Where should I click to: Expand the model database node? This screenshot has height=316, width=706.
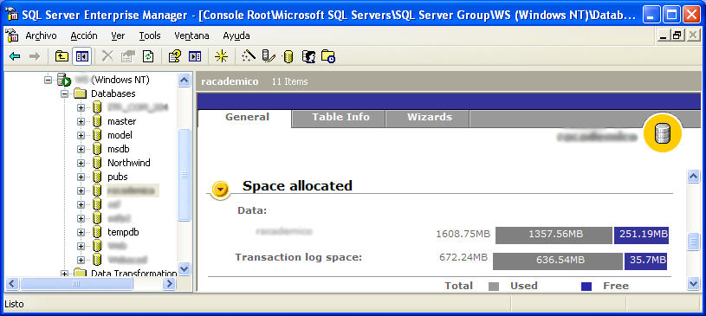pyautogui.click(x=81, y=135)
